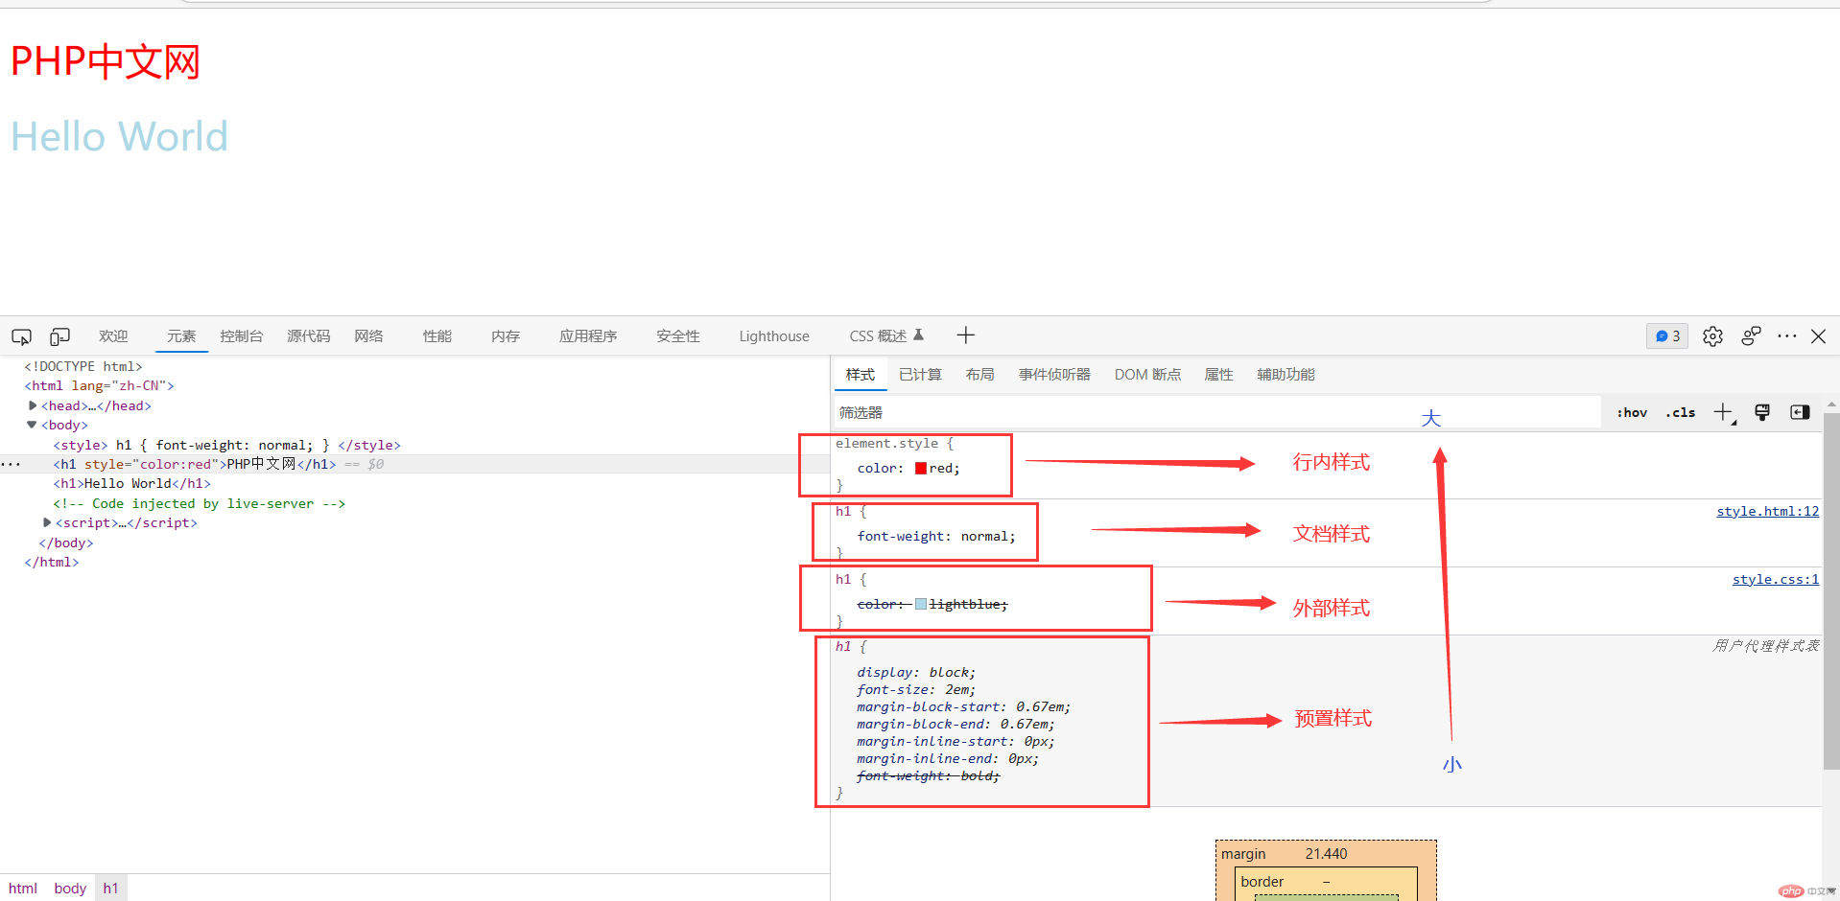Open the row actions ellipsis beside selected h1
The width and height of the screenshot is (1840, 901).
tap(11, 464)
